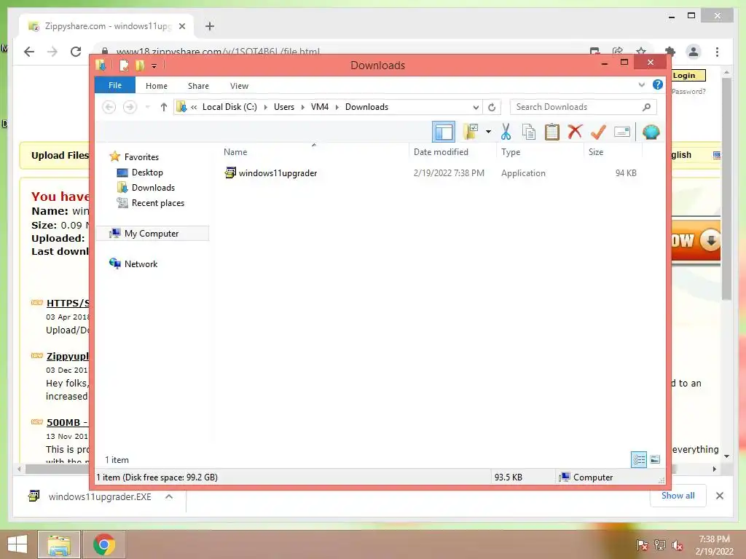This screenshot has width=746, height=559.
Task: Click Explorer's Back navigation arrow
Action: (x=109, y=107)
